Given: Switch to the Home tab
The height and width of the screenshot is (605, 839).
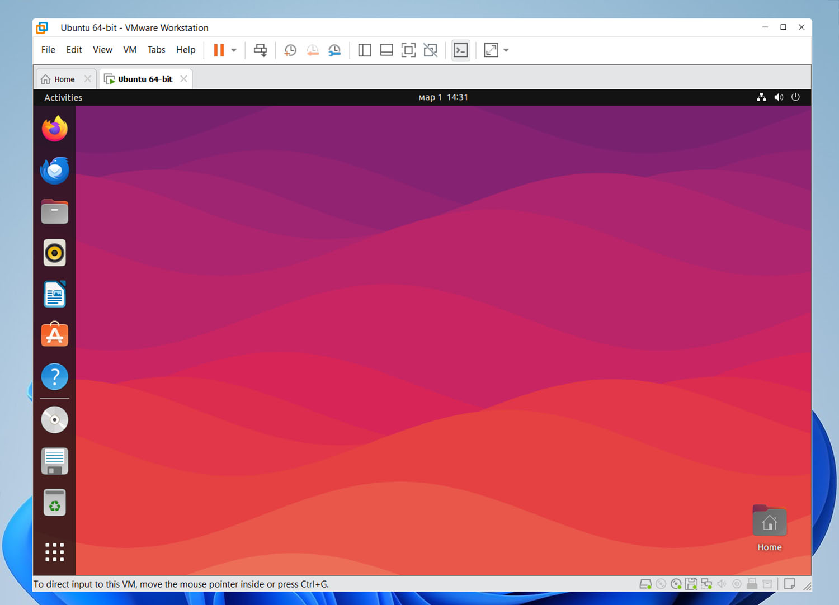Looking at the screenshot, I should point(59,79).
